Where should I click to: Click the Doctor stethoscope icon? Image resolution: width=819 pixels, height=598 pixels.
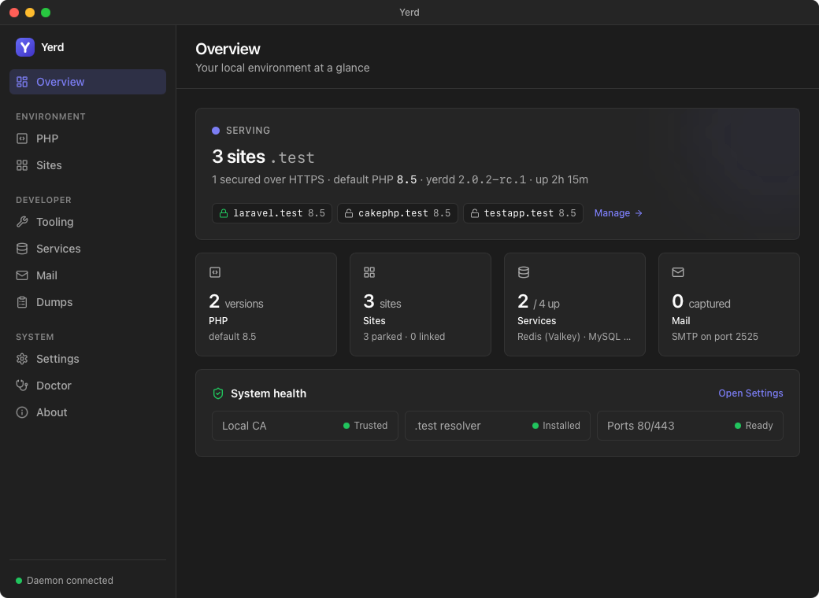(22, 386)
